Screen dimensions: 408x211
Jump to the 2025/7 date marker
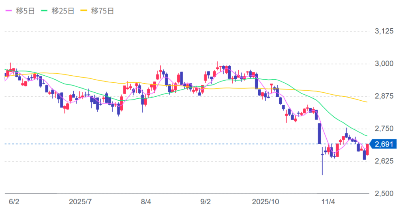(80, 202)
